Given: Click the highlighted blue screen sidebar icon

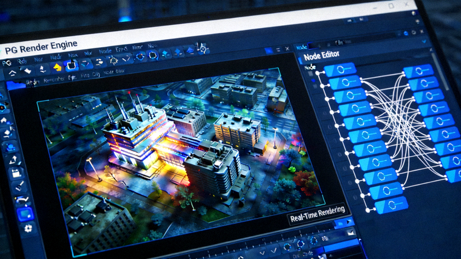Looking at the screenshot, I should [25, 214].
